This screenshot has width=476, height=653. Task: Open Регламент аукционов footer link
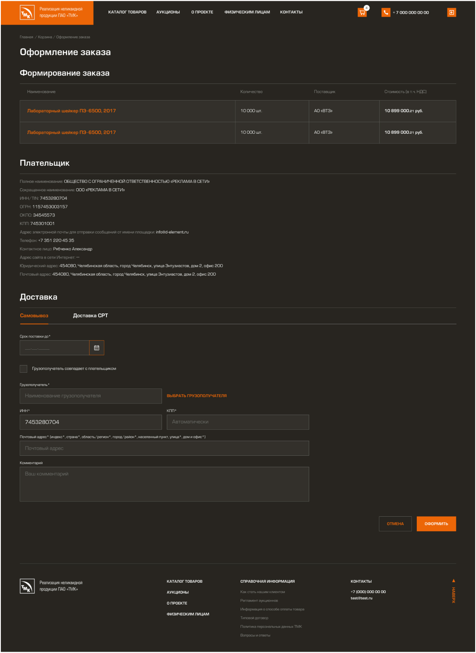[x=259, y=601]
